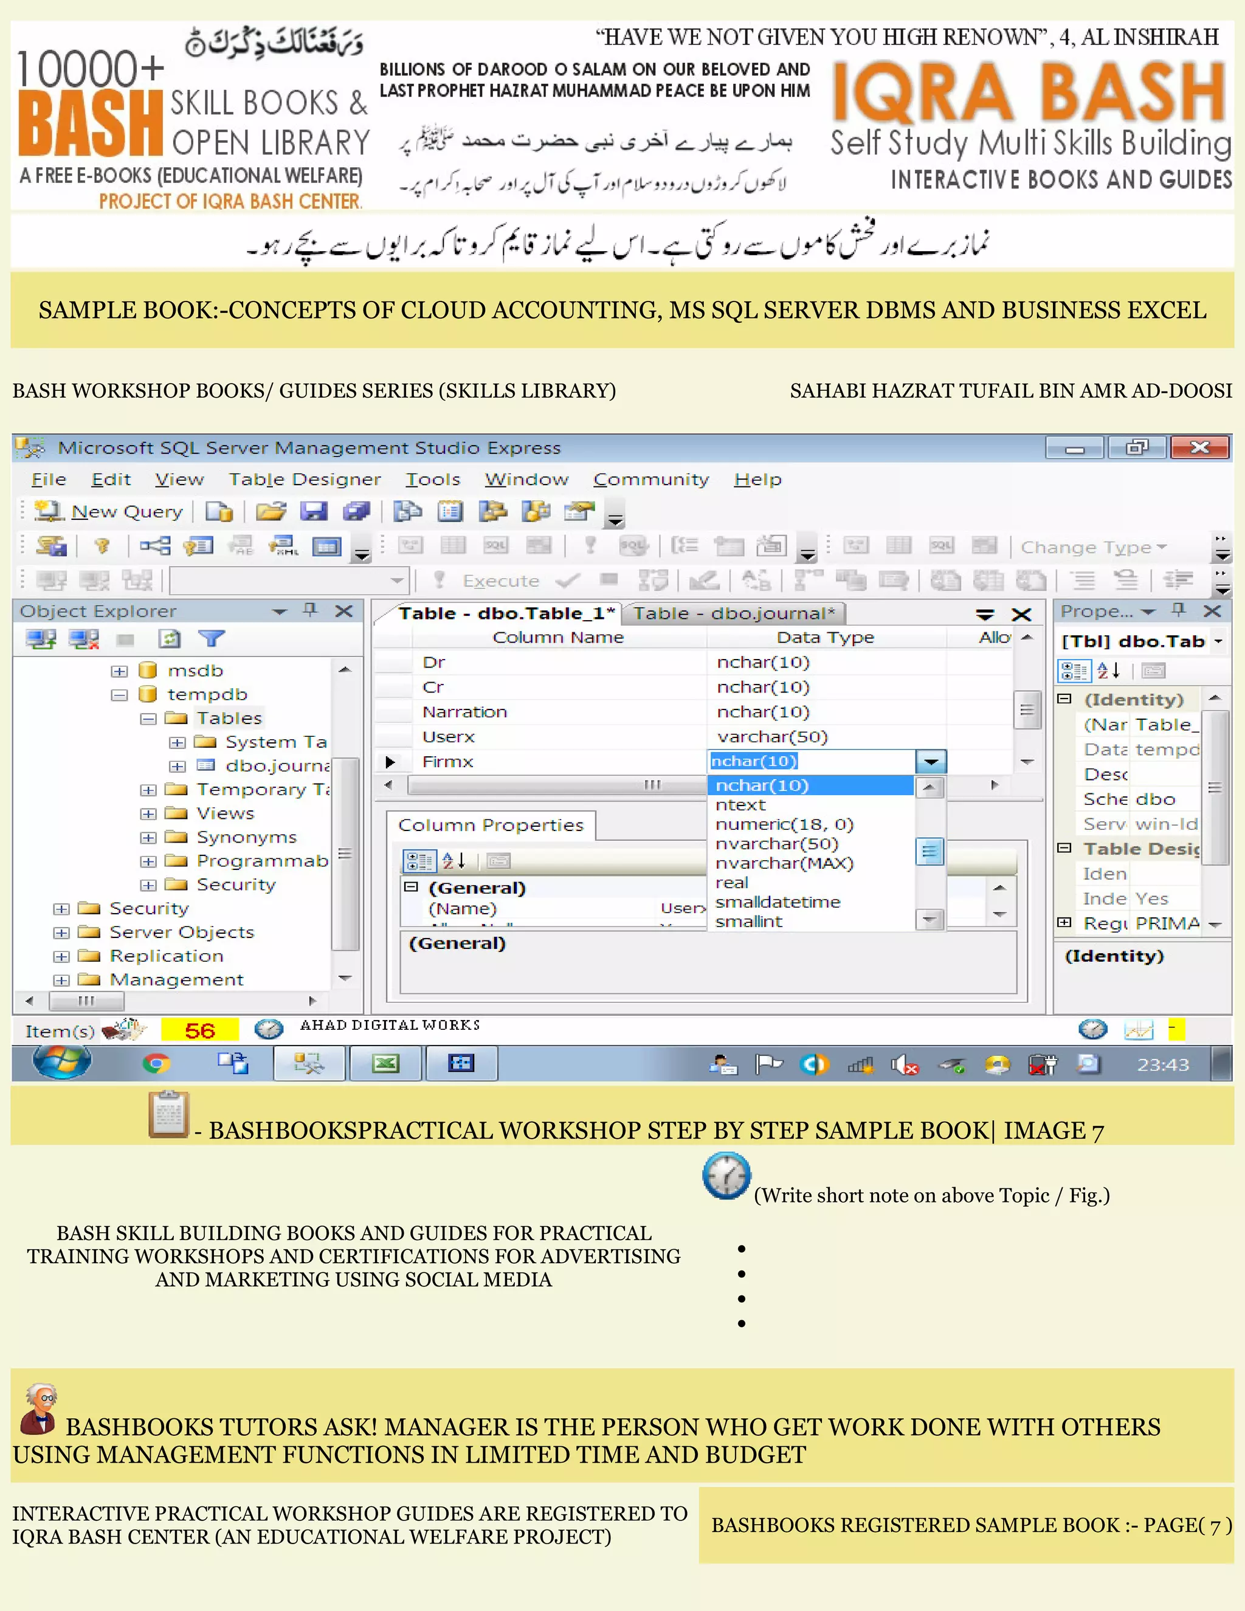Expand the Management folder
The width and height of the screenshot is (1245, 1611).
tap(61, 981)
